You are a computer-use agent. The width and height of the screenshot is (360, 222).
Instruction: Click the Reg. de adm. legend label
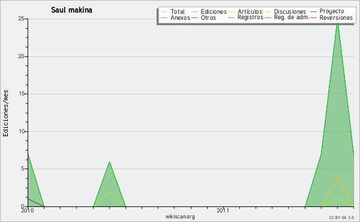coord(292,17)
